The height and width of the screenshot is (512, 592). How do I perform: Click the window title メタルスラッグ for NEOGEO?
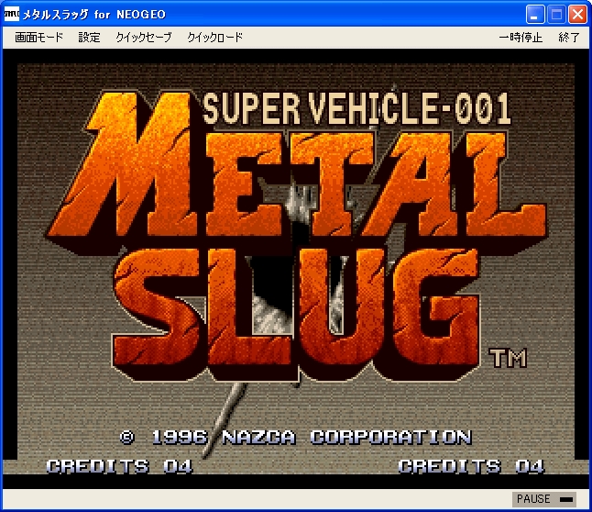pyautogui.click(x=94, y=15)
